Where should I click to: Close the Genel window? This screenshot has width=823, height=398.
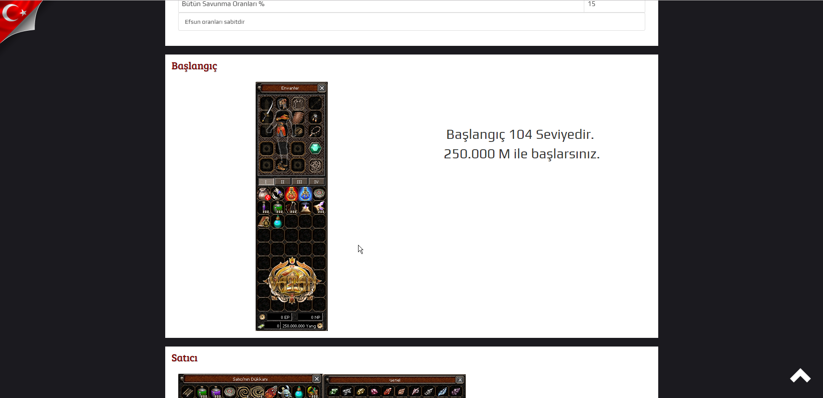click(x=460, y=380)
